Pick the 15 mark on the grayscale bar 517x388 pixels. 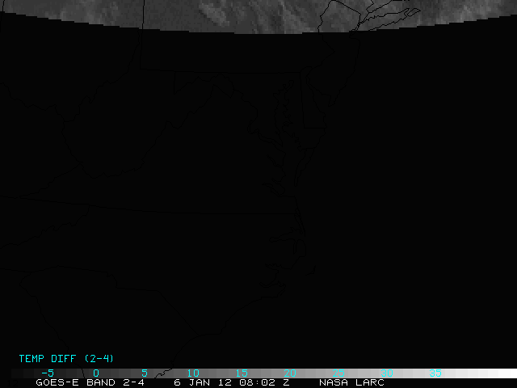(241, 373)
